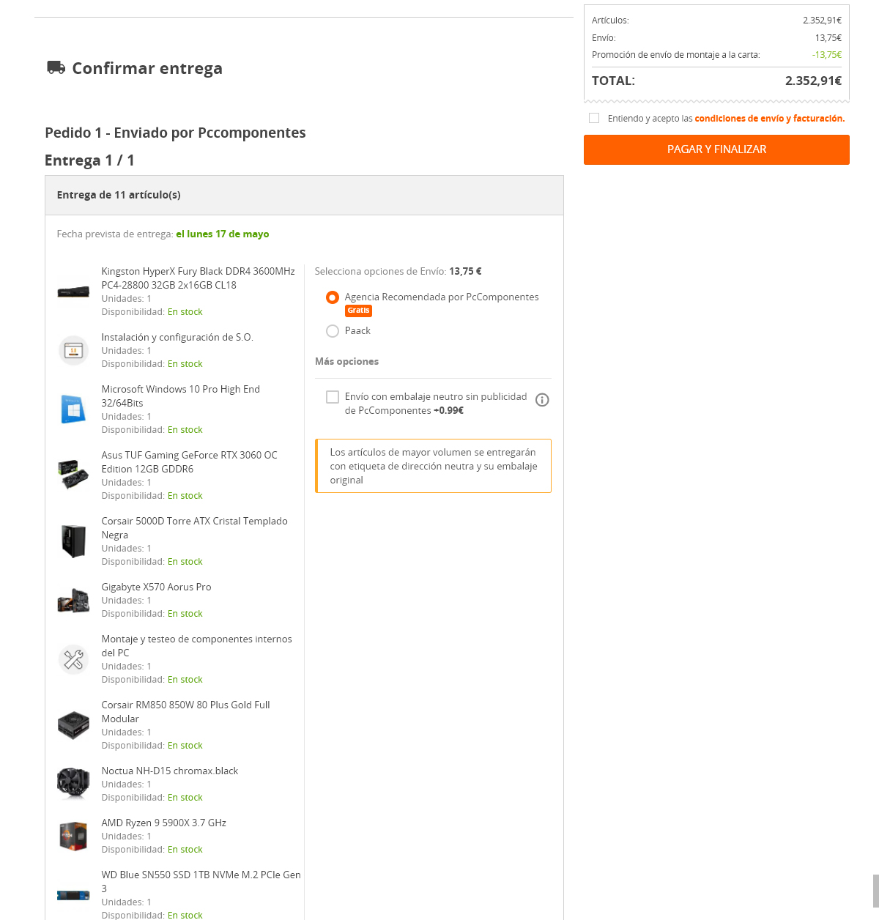Click the Corsair 5000D case thumbnail
This screenshot has height=920, width=879.
click(73, 541)
